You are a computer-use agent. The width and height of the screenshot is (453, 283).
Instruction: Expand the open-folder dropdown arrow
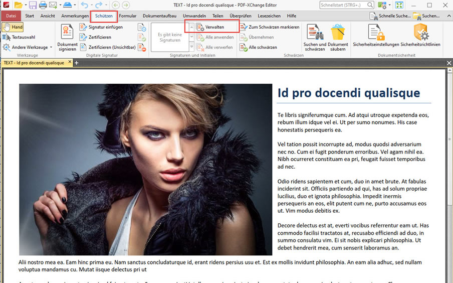tap(26, 5)
